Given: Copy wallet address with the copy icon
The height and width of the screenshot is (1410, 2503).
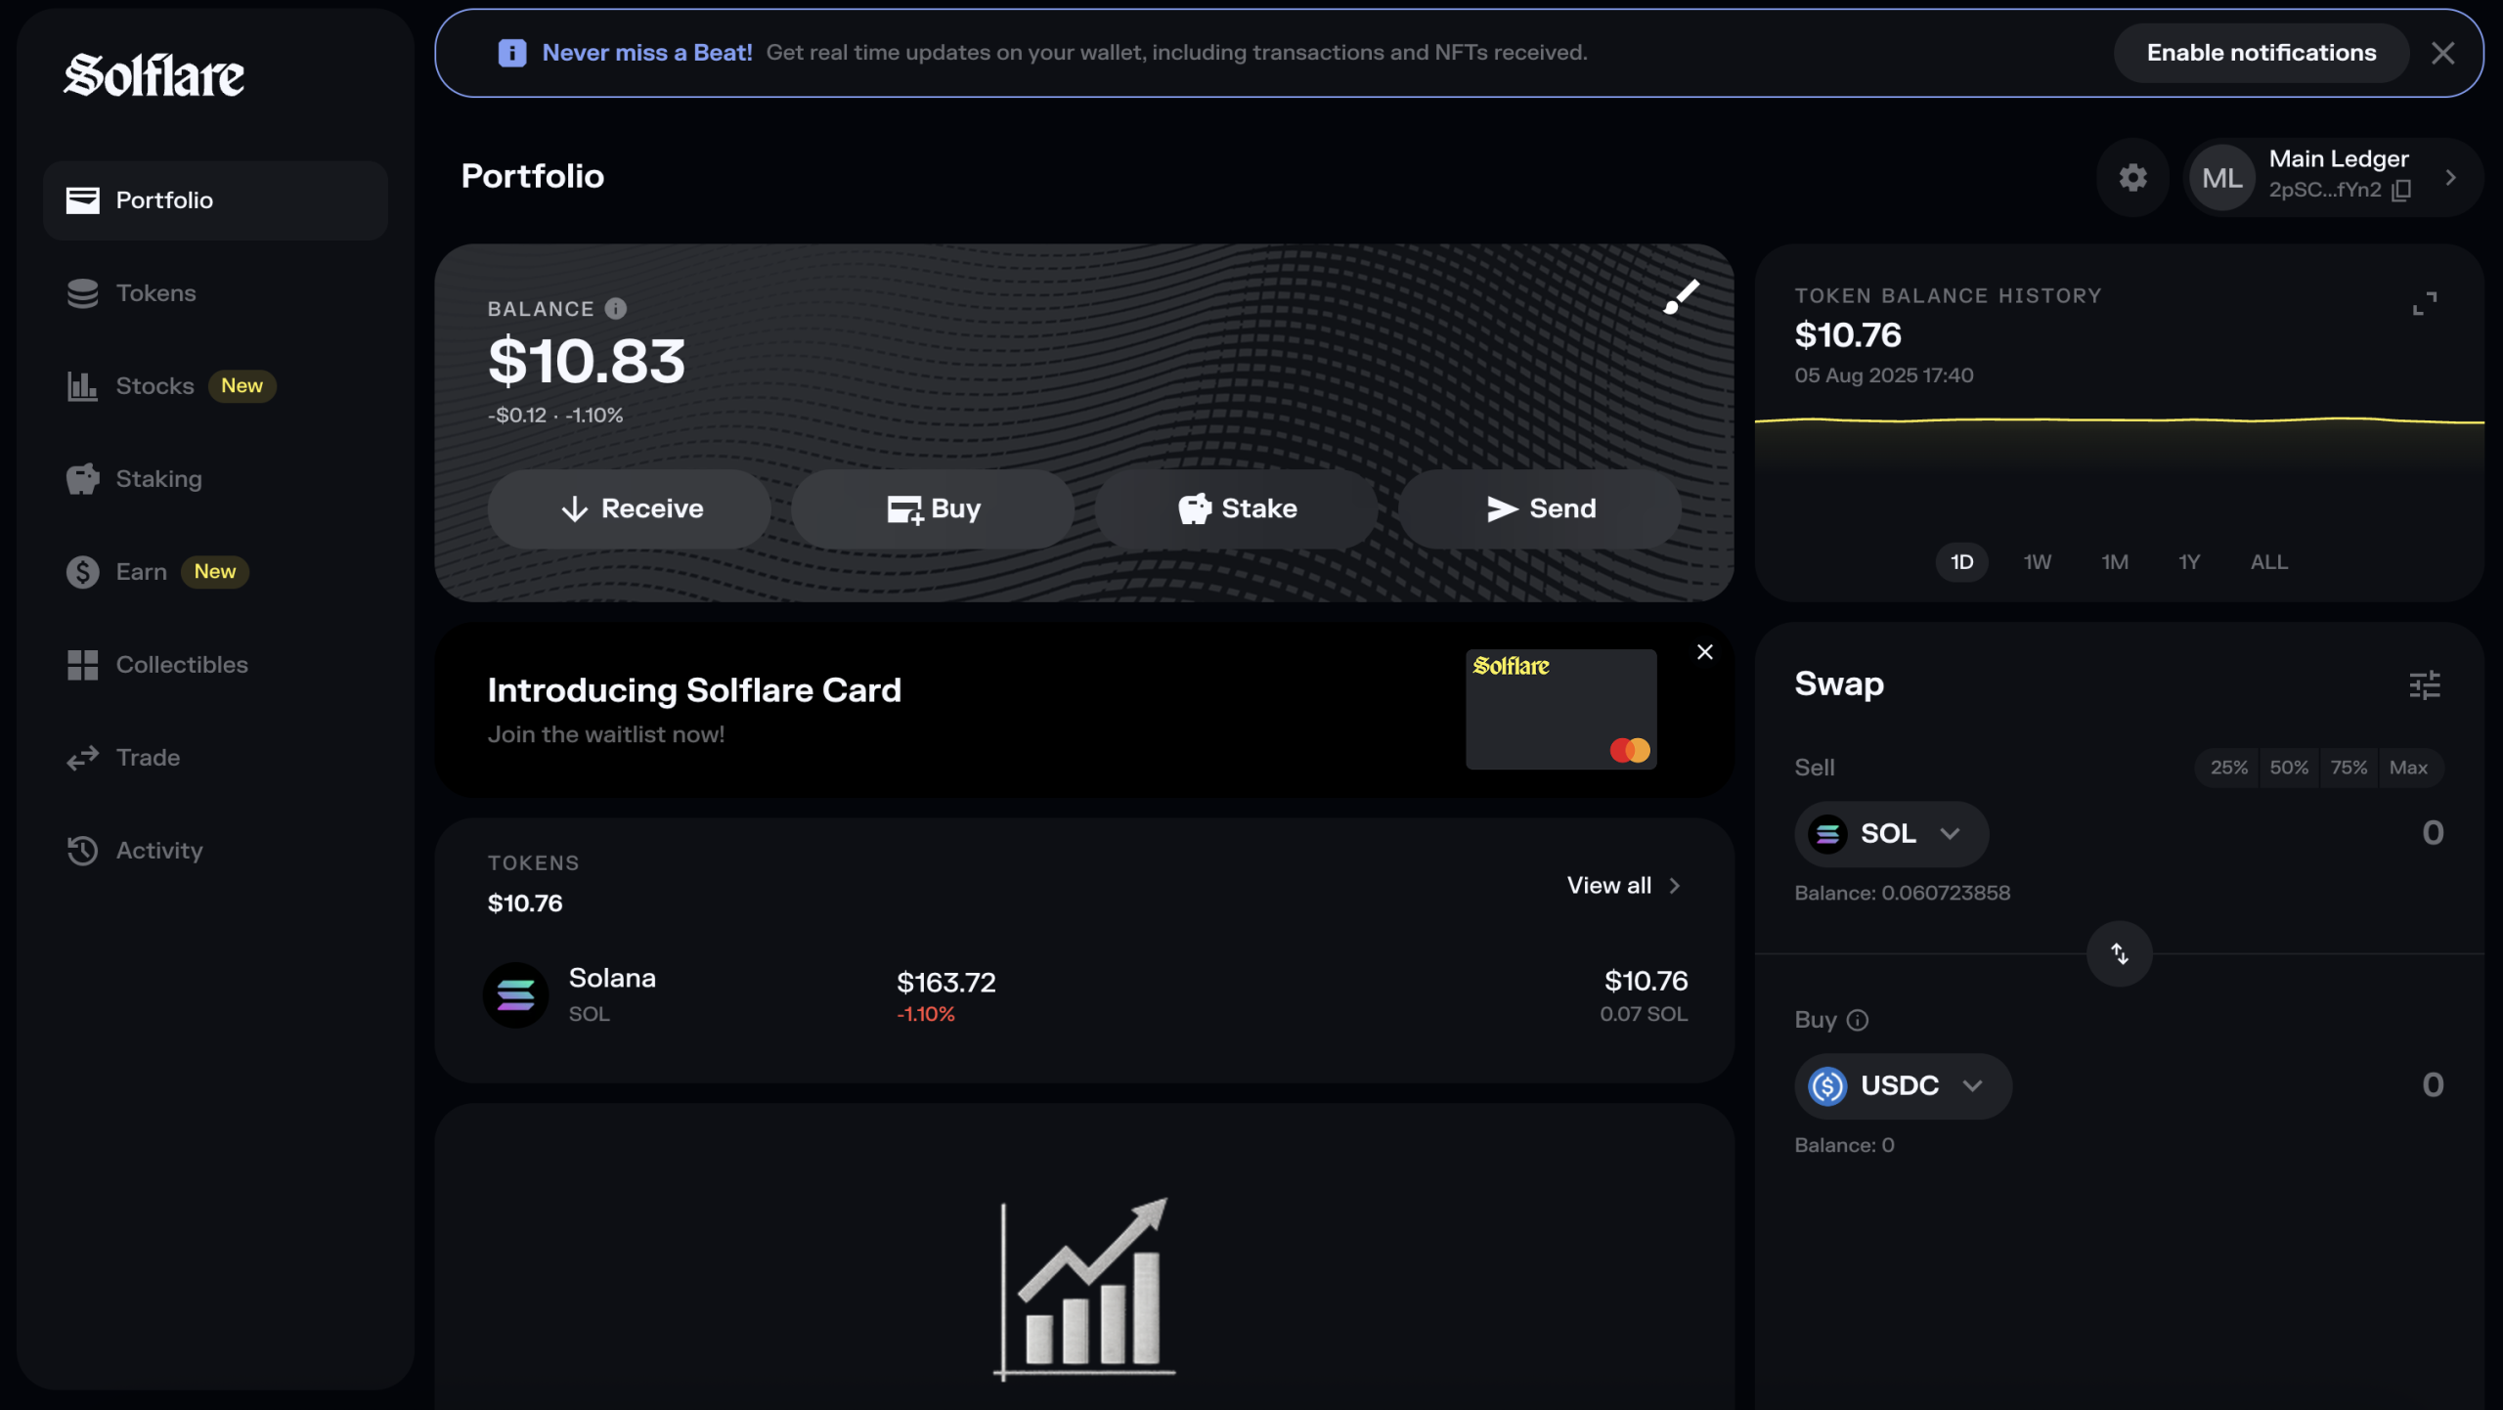Looking at the screenshot, I should [x=2401, y=191].
